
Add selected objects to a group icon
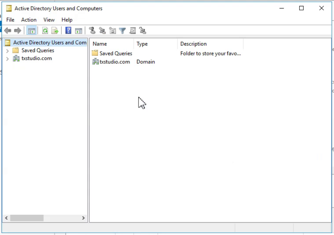coord(143,31)
